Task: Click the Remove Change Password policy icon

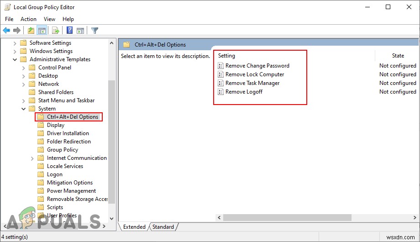Action: [x=220, y=66]
